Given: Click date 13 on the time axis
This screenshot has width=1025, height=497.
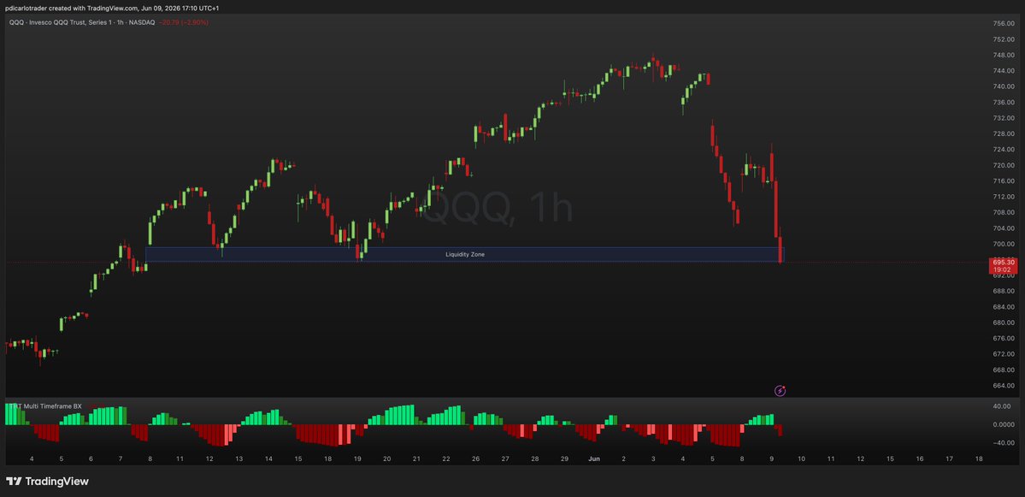Looking at the screenshot, I should coord(239,459).
